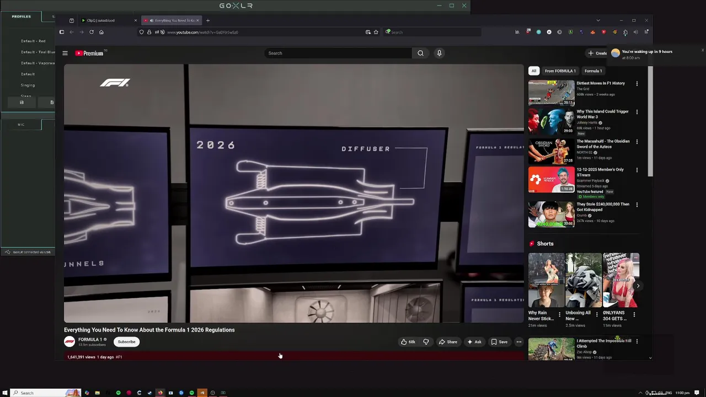Open options for Why Rain Never Stick short
Screen dimensions: 706x397
559,314
